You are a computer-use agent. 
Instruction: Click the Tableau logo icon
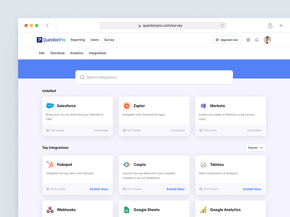(x=203, y=164)
